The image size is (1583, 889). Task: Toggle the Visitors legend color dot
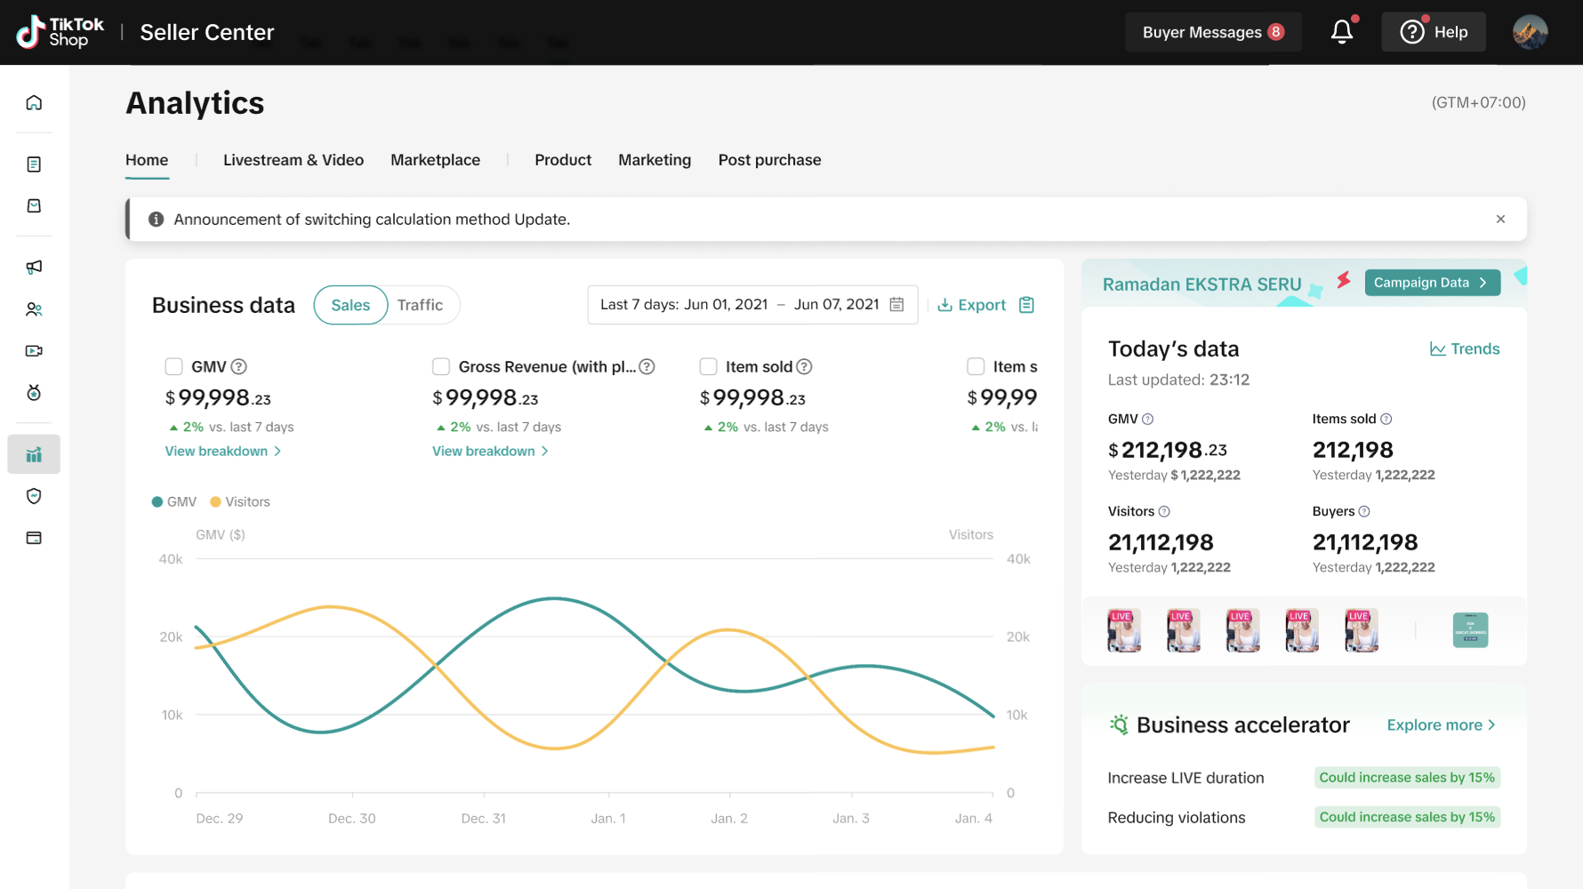pyautogui.click(x=215, y=502)
